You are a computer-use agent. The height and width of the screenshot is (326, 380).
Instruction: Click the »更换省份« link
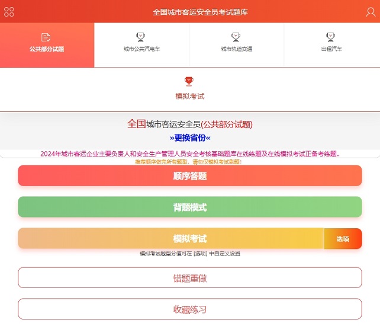190,138
